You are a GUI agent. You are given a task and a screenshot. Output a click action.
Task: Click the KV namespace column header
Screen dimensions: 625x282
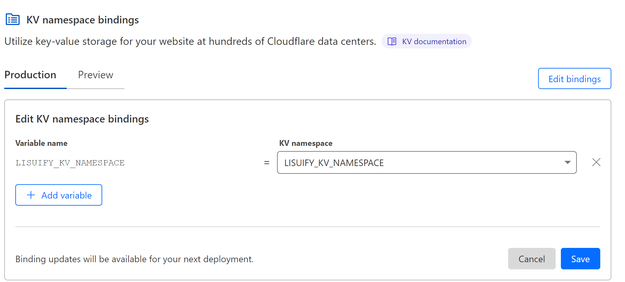point(306,143)
